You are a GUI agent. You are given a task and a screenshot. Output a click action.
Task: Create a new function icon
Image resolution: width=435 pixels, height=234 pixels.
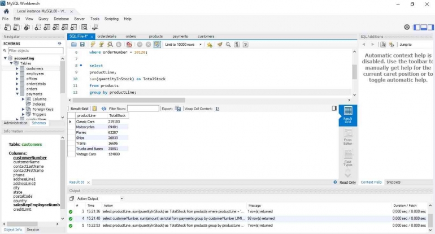click(73, 27)
